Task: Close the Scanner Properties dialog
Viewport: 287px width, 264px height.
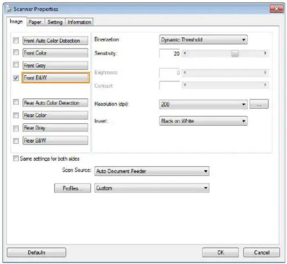Action: pos(277,9)
